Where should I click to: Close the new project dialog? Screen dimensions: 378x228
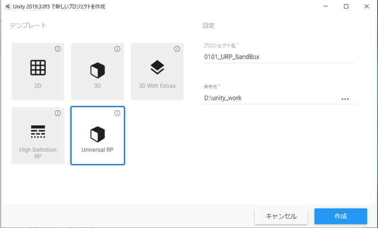[x=367, y=7]
